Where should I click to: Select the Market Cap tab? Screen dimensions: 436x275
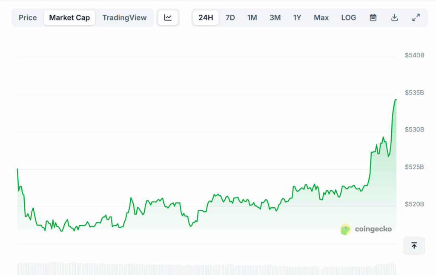(69, 18)
